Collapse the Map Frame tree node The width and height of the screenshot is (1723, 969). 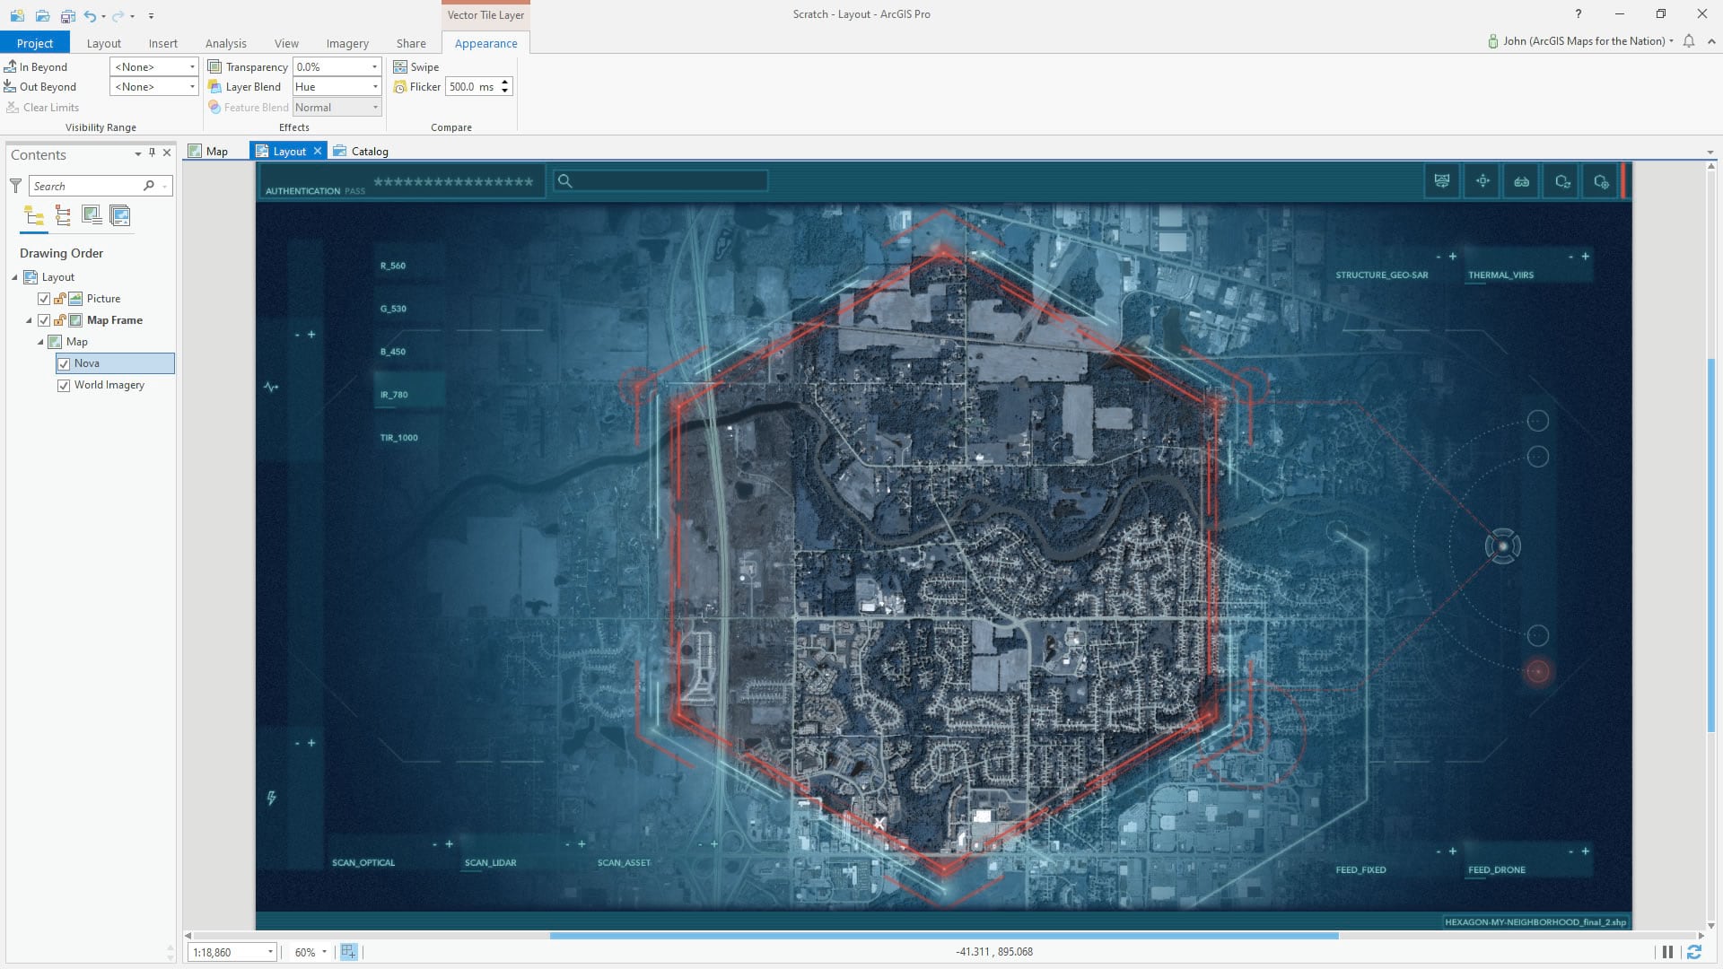[x=29, y=320]
